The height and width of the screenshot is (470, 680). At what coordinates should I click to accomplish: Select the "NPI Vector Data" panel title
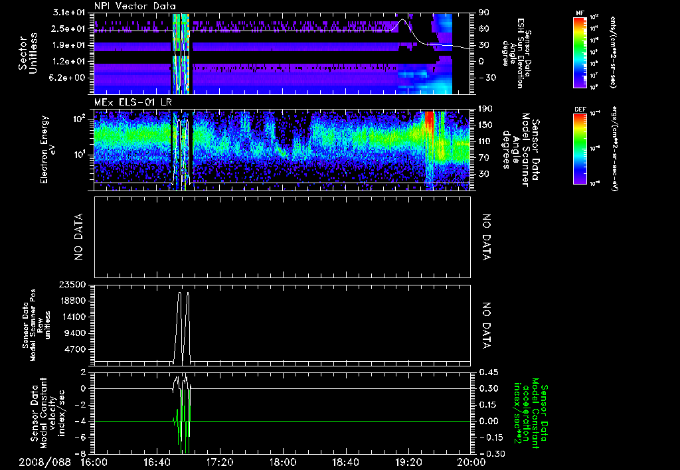tap(135, 6)
